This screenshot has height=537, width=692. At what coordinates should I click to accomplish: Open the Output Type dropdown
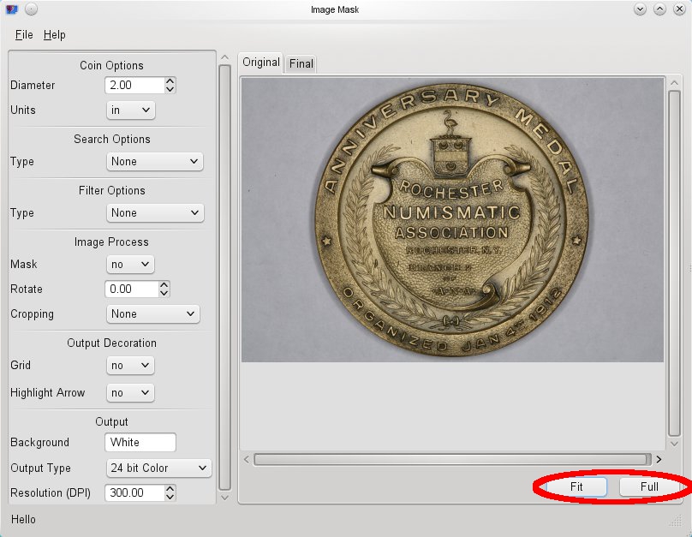[x=159, y=468]
